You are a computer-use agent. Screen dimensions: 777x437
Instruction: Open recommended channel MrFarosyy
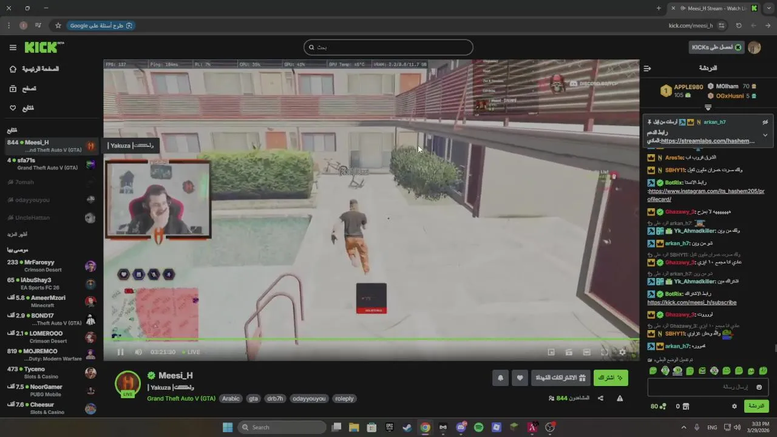[52, 266]
